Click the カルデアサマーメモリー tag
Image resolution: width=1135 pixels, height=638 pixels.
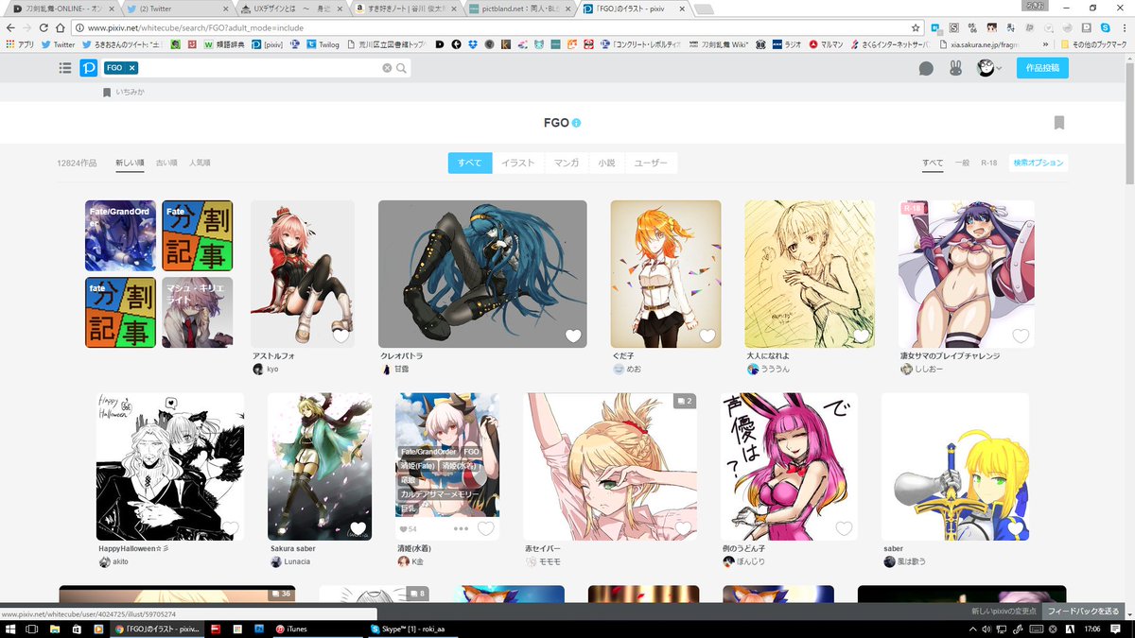point(442,494)
